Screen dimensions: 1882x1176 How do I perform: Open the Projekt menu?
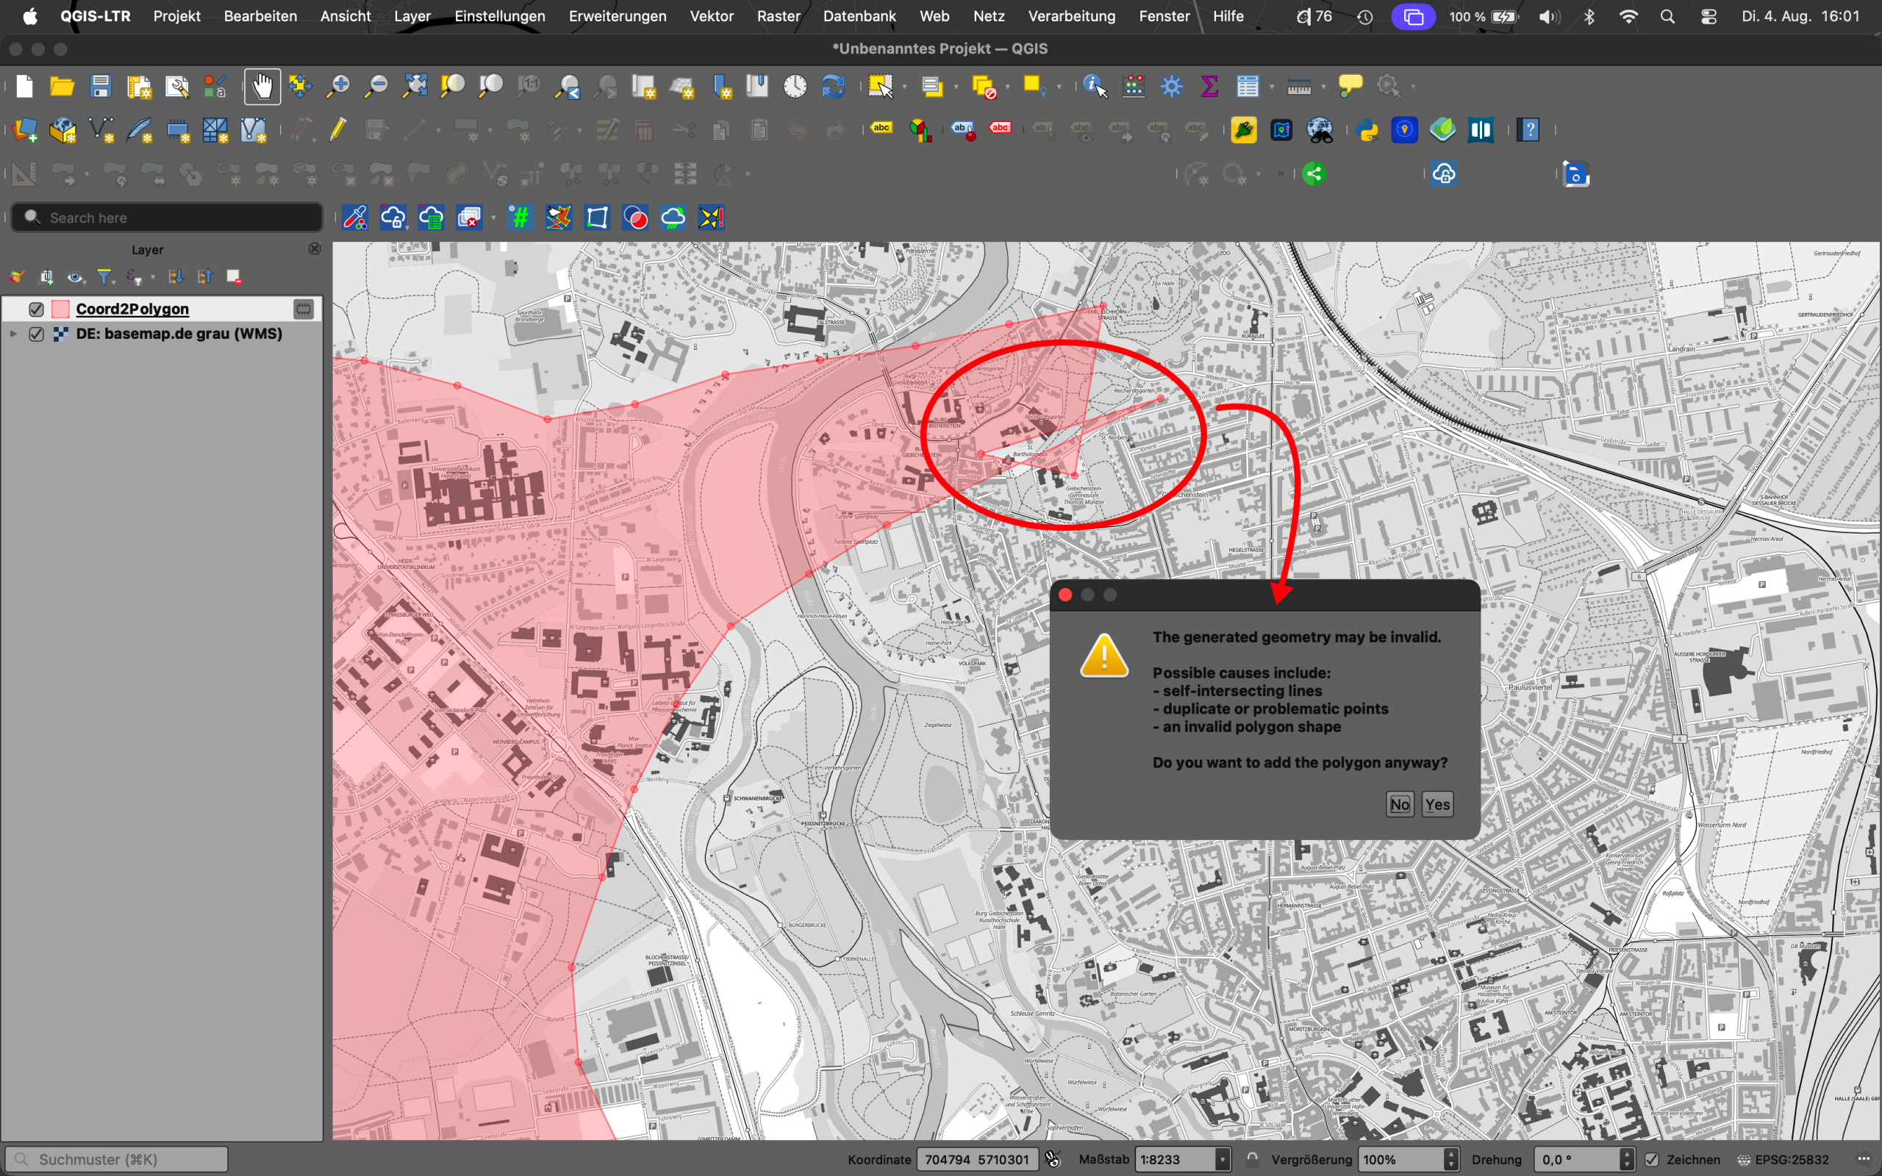coord(176,16)
